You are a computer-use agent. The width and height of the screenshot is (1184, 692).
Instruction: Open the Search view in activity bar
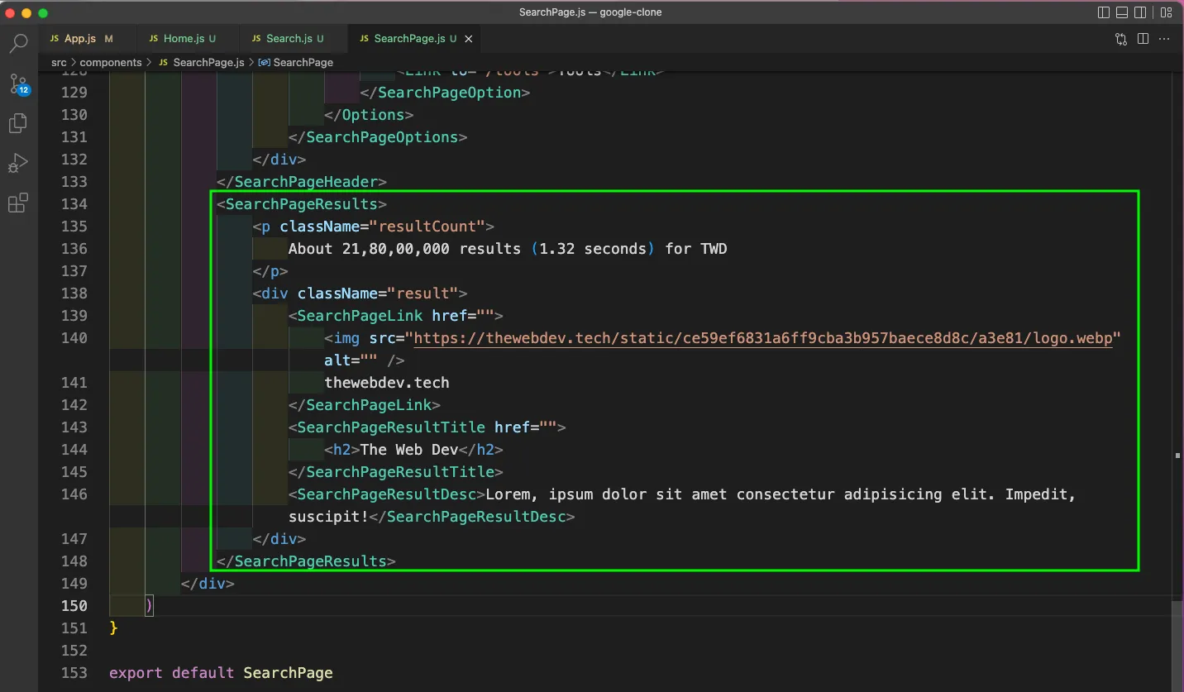click(18, 43)
